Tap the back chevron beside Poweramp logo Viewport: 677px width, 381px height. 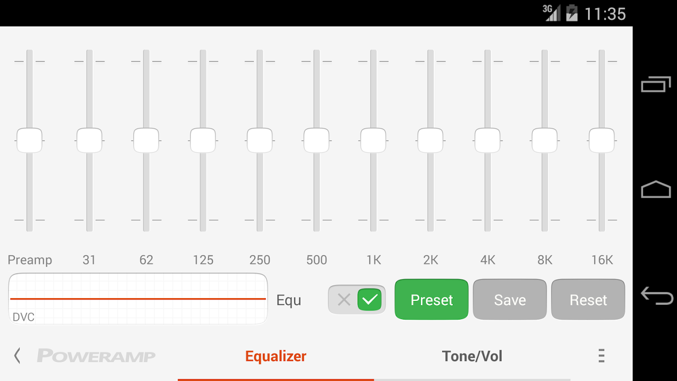coord(17,356)
